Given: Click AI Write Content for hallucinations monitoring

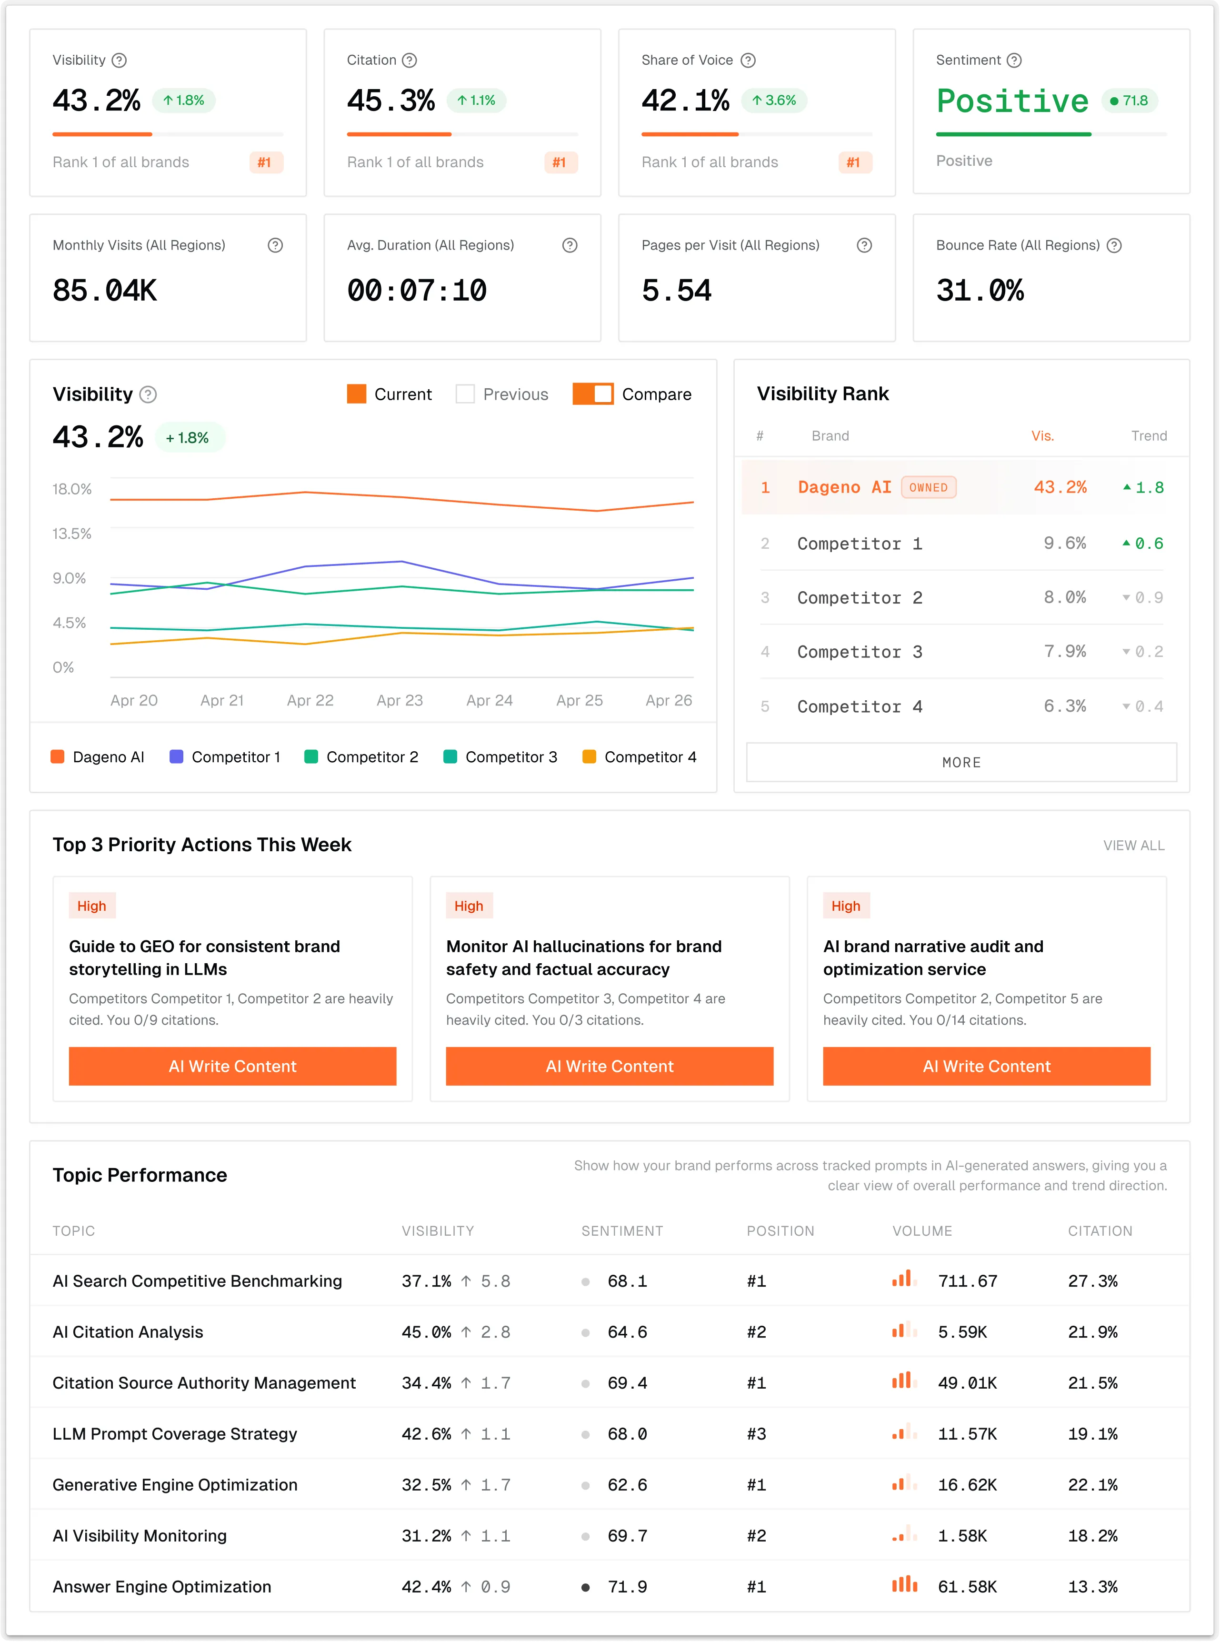Looking at the screenshot, I should (609, 1066).
